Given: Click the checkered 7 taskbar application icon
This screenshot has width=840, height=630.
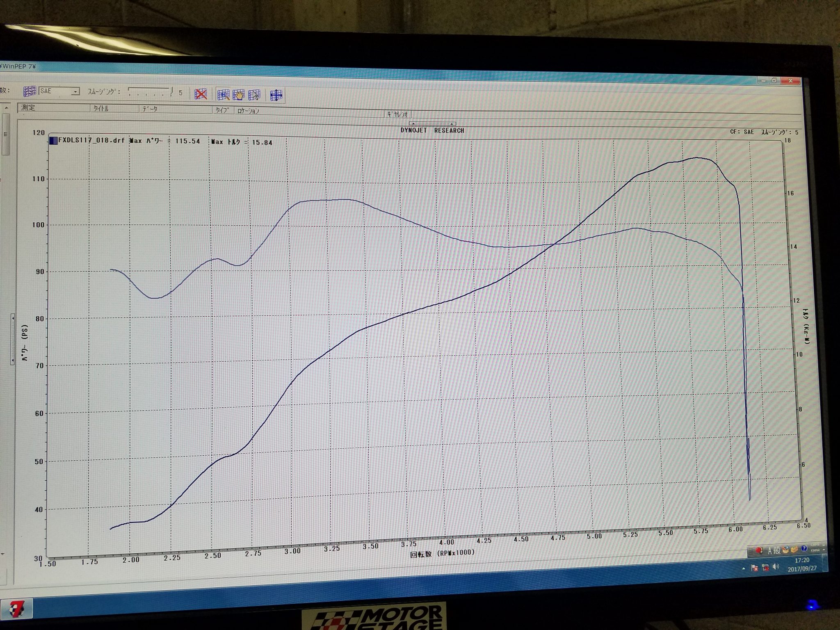Looking at the screenshot, I should coord(16,610).
